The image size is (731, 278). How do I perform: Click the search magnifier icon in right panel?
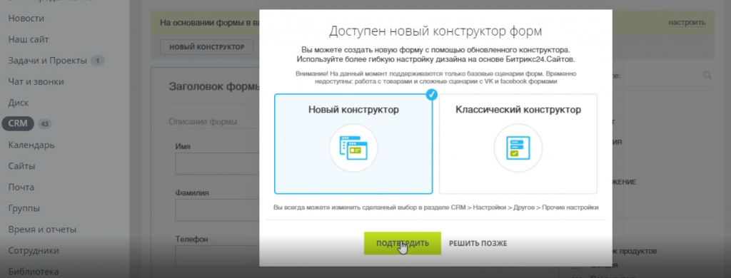tap(707, 75)
